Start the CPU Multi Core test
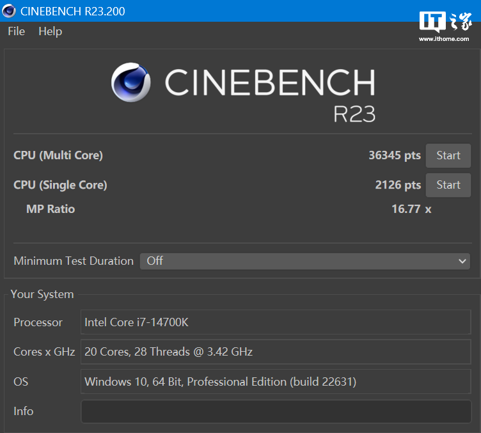This screenshot has width=481, height=433. tap(448, 155)
